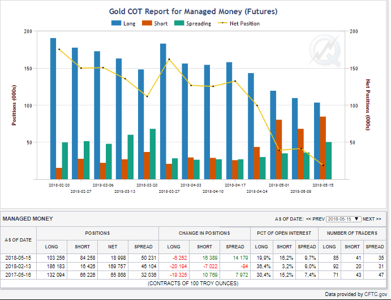Click the 2018-05-01 x-axis date label

pyautogui.click(x=279, y=185)
